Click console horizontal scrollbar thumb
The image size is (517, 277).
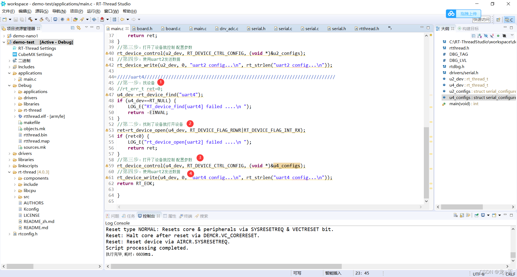coord(226,266)
